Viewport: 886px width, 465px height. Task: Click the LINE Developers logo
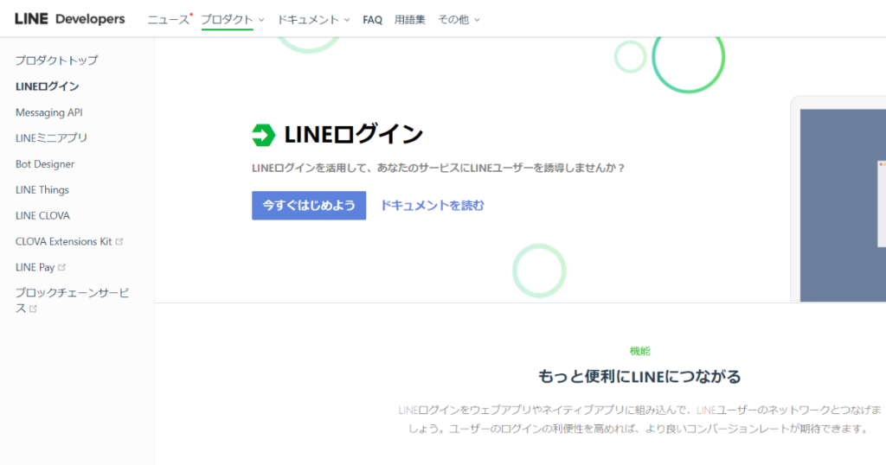pos(69,19)
